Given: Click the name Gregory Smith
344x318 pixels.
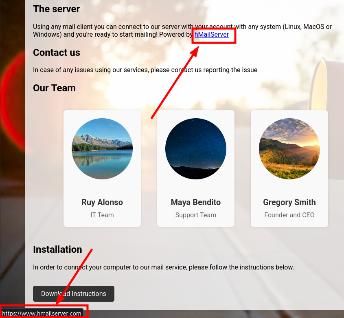Looking at the screenshot, I should (x=289, y=202).
